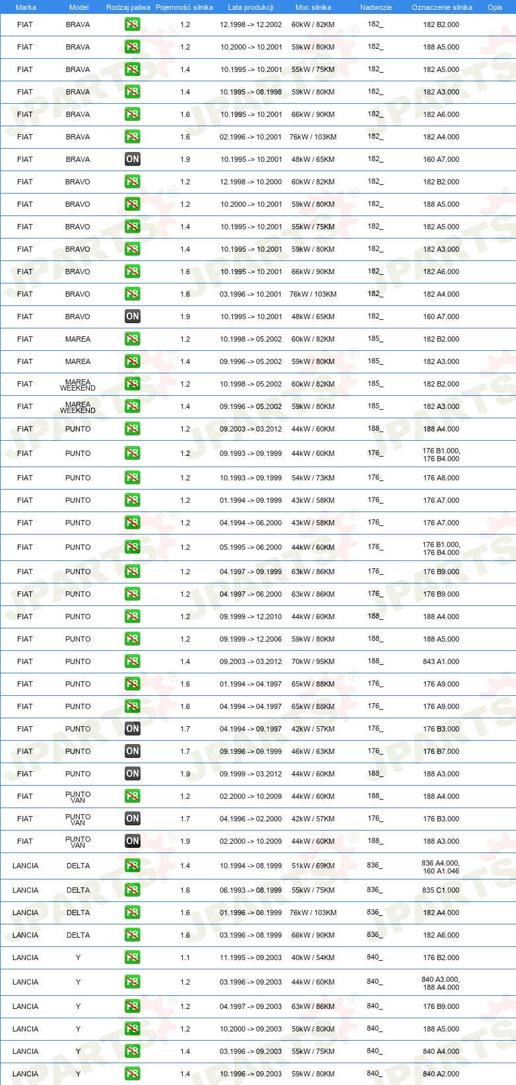Click the diesel ON icon in the PUNTO 42kW / 57KM 04.1994 row
Viewport: 516px width, 1085px height.
(133, 729)
